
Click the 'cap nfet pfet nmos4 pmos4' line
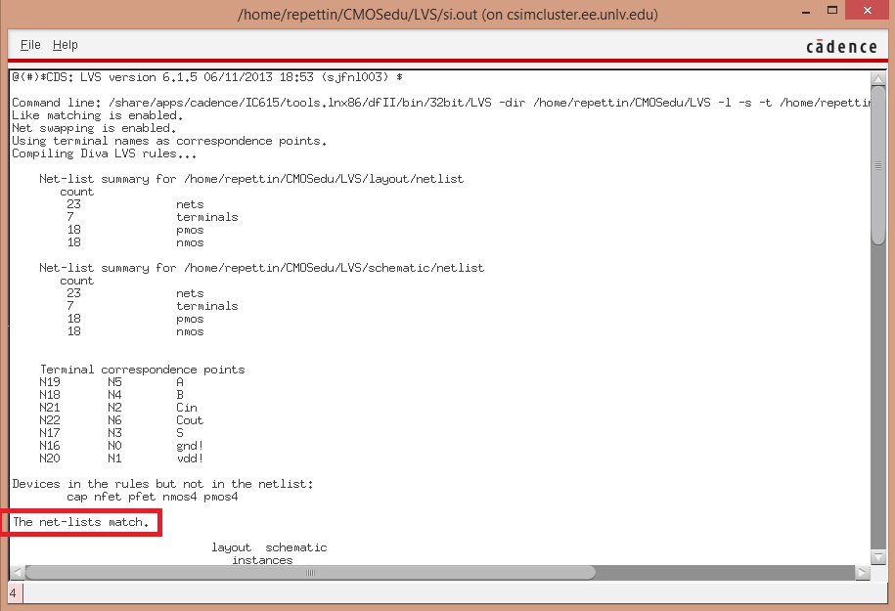153,497
